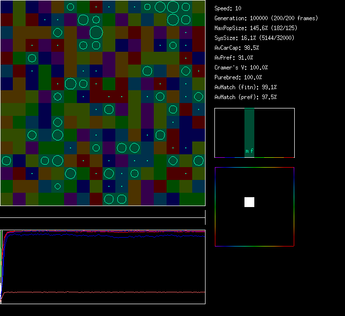345x316 pixels.
Task: Select the AvMatch (fitn): 99.1% statistic
Action: 245,87
